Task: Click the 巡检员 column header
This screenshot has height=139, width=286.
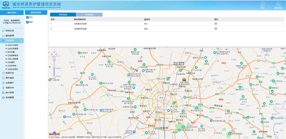Action: [x=147, y=19]
